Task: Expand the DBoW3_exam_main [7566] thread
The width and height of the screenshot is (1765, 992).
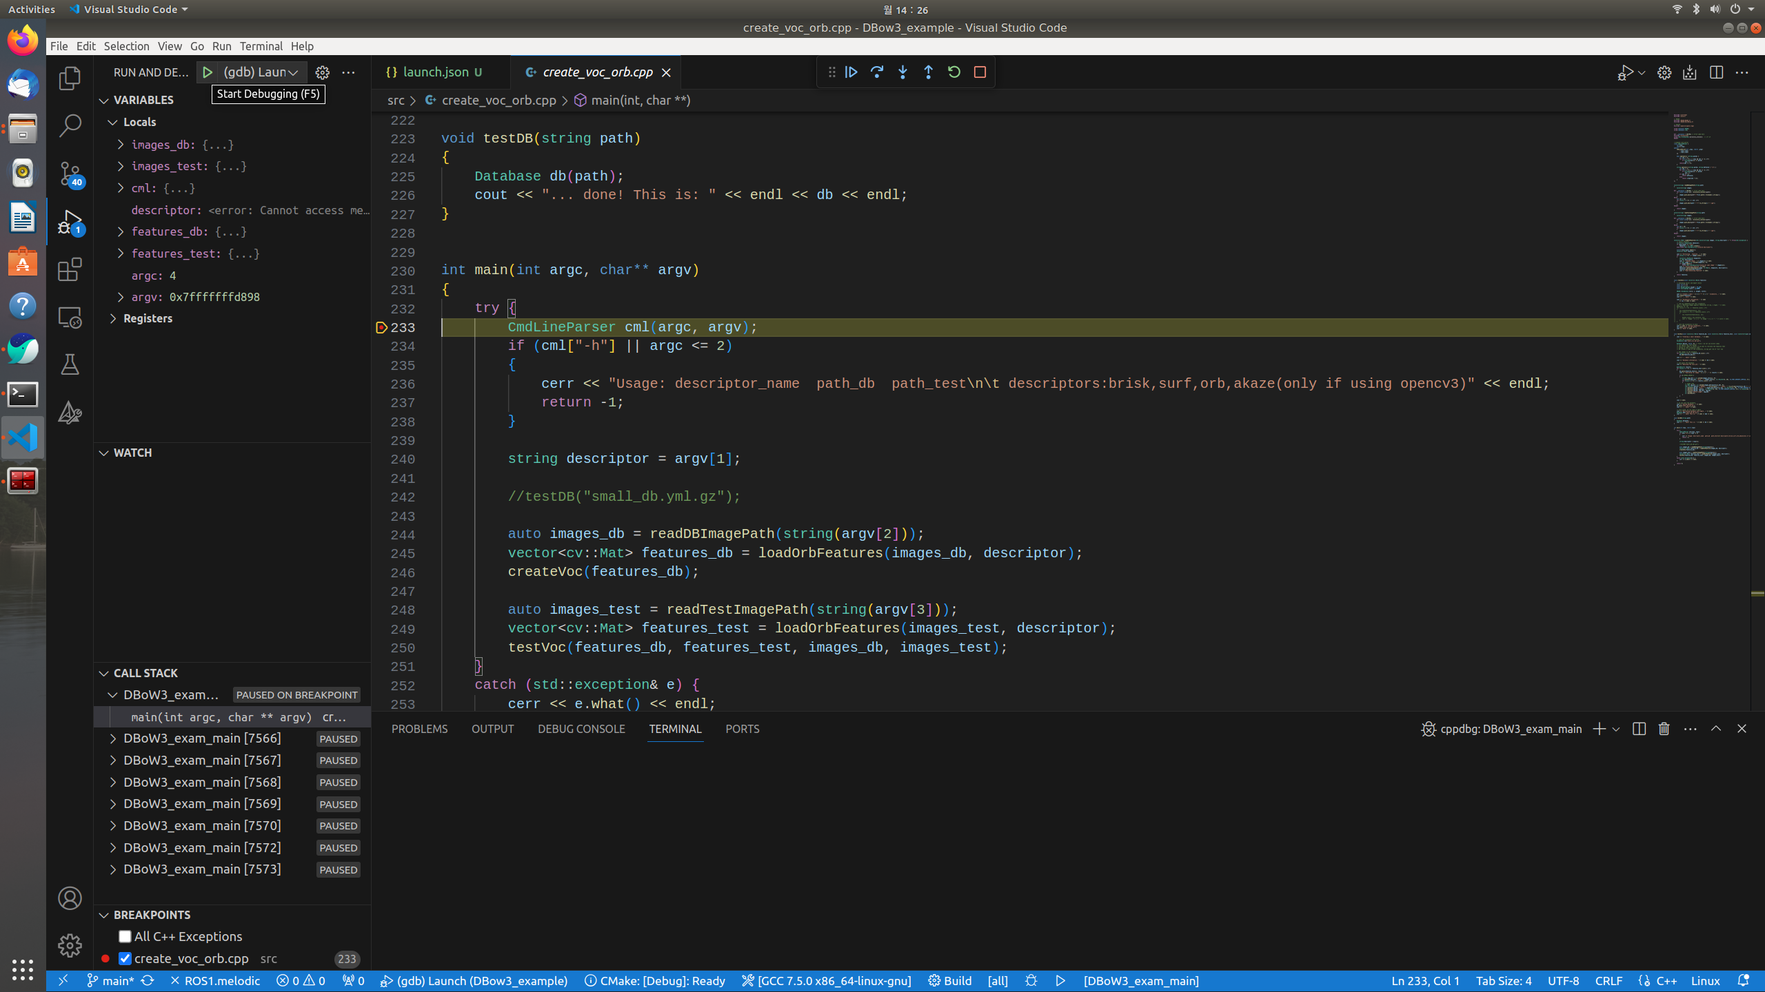Action: (x=113, y=738)
